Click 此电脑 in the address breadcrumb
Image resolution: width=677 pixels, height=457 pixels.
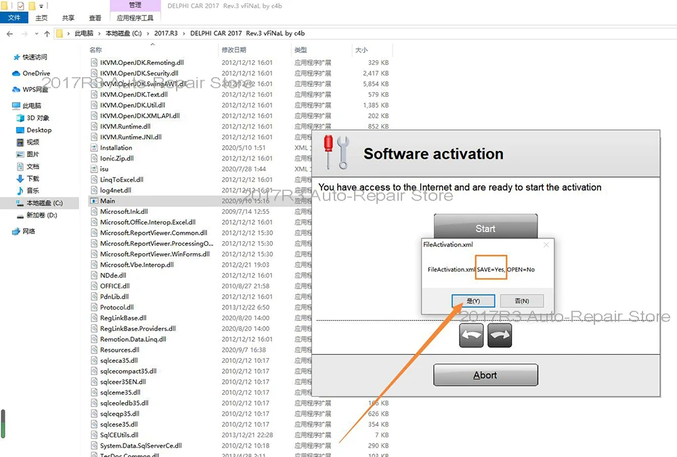pyautogui.click(x=84, y=33)
